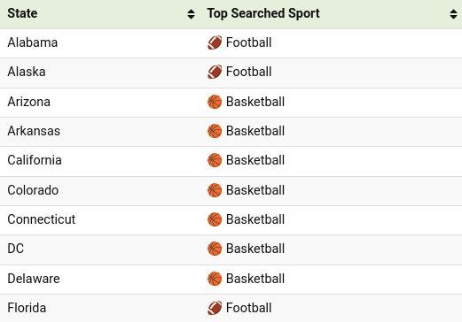
Task: Click the Football text in Alaska row
Action: pyautogui.click(x=249, y=72)
